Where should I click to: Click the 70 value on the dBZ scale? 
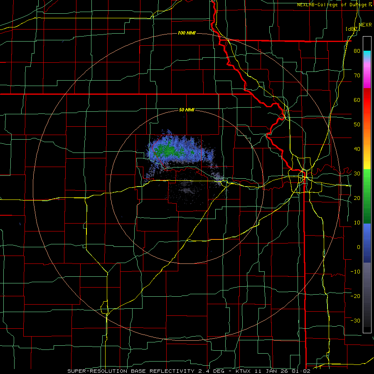[x=357, y=75]
